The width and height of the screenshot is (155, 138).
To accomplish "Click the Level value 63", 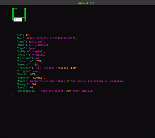I will [32, 88].
